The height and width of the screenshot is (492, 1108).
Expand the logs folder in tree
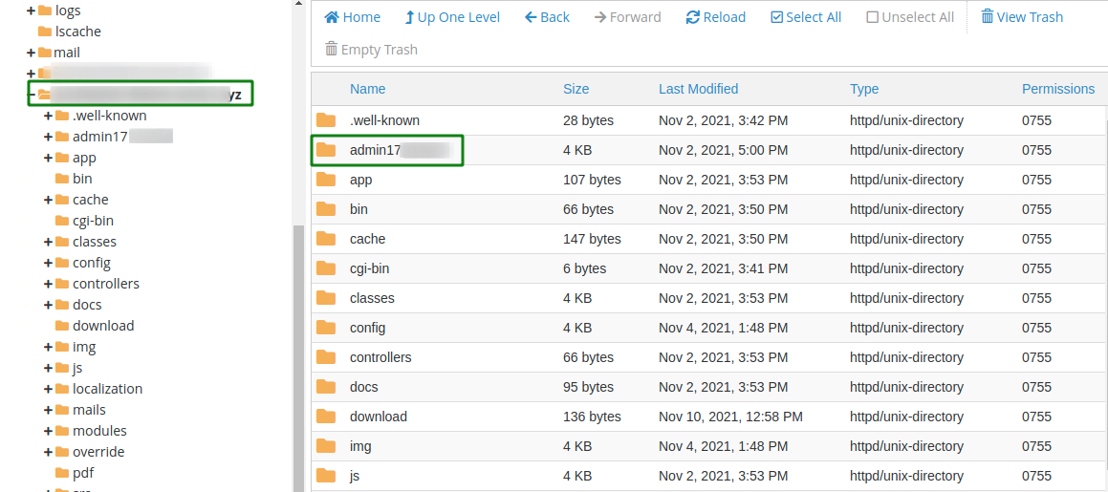(x=31, y=11)
